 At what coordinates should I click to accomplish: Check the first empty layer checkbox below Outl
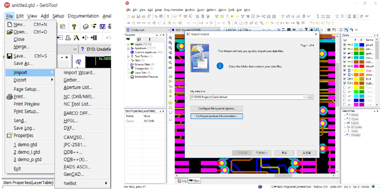point(345,87)
